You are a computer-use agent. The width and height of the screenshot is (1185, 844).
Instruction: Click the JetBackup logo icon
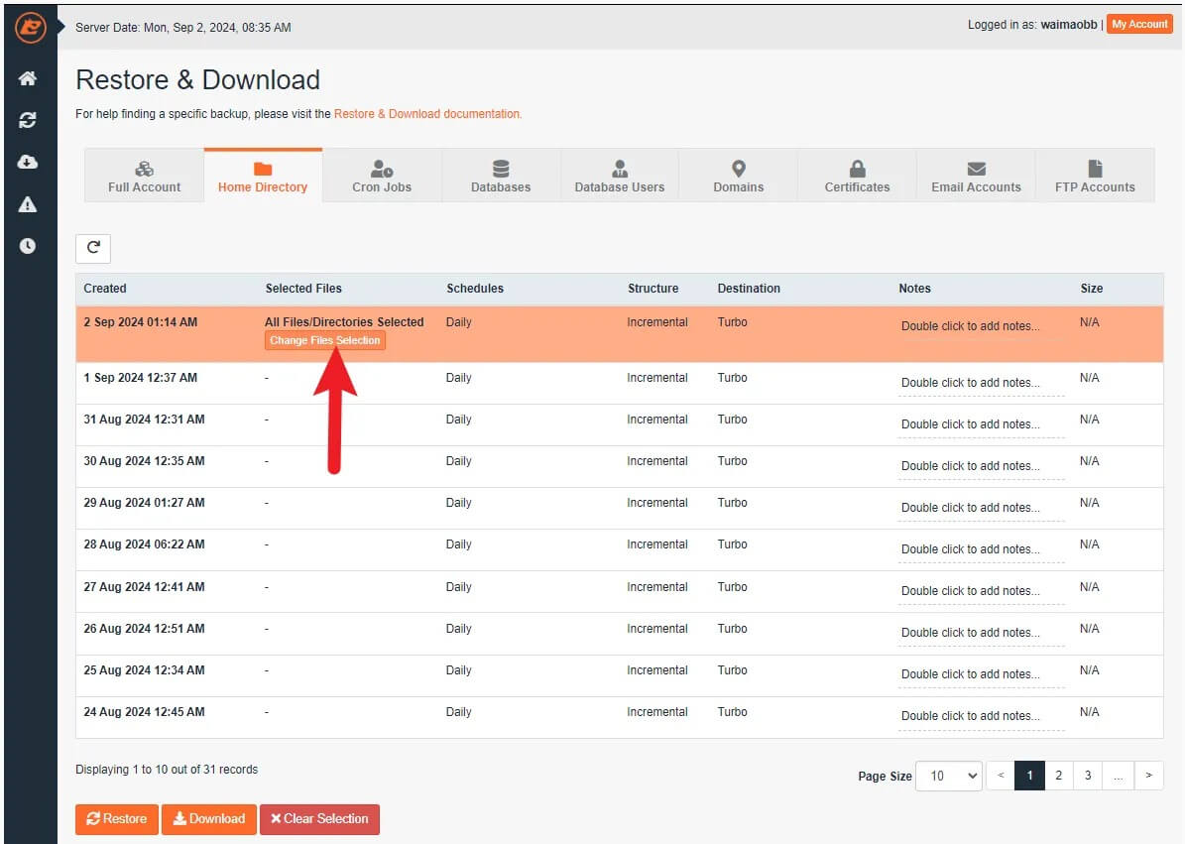coord(30,27)
